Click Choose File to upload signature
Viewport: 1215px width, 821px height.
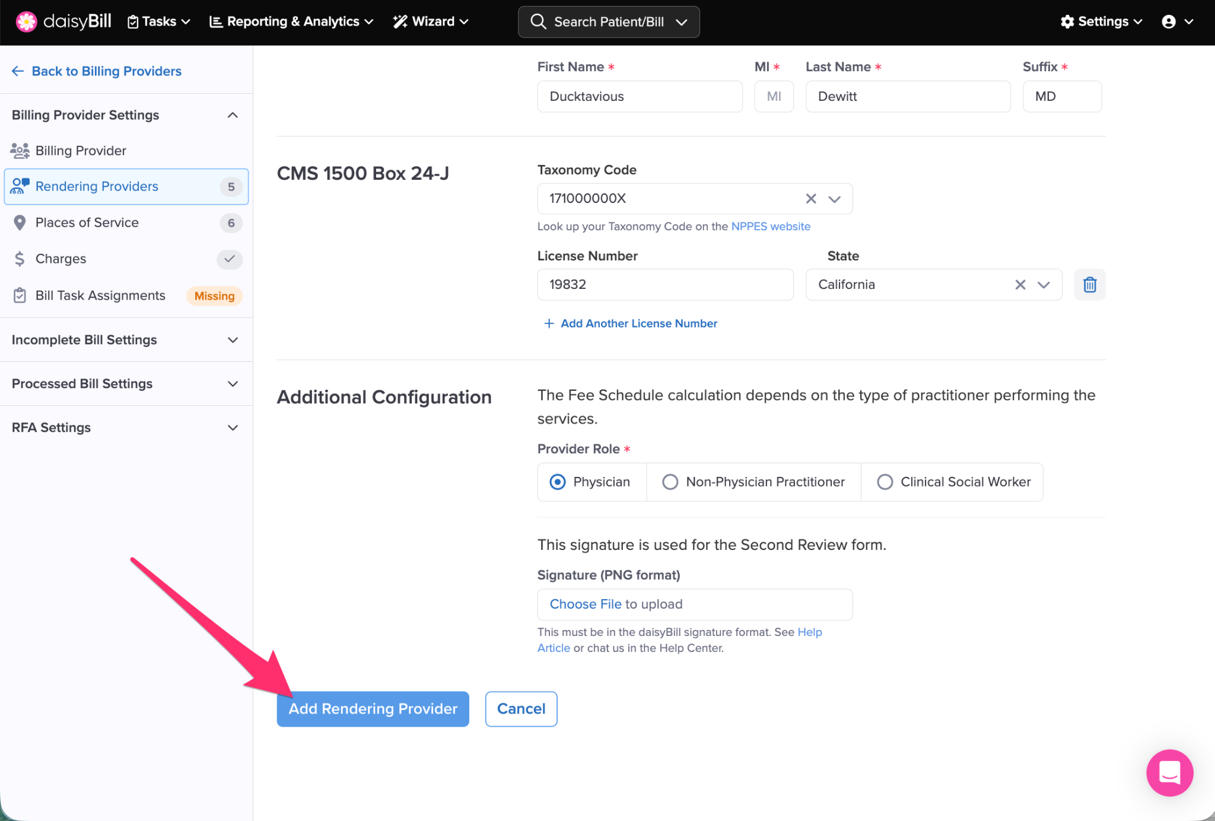[x=585, y=604]
